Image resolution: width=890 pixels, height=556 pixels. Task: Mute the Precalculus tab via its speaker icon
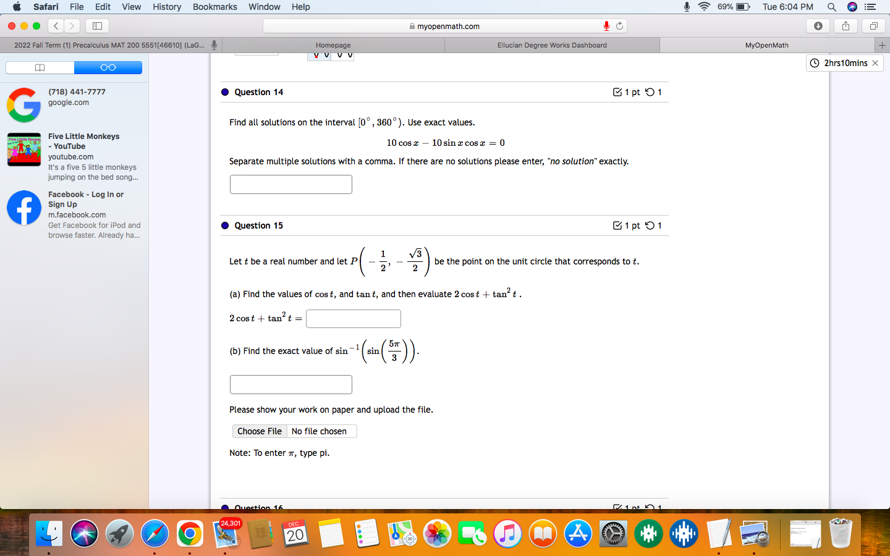click(213, 44)
